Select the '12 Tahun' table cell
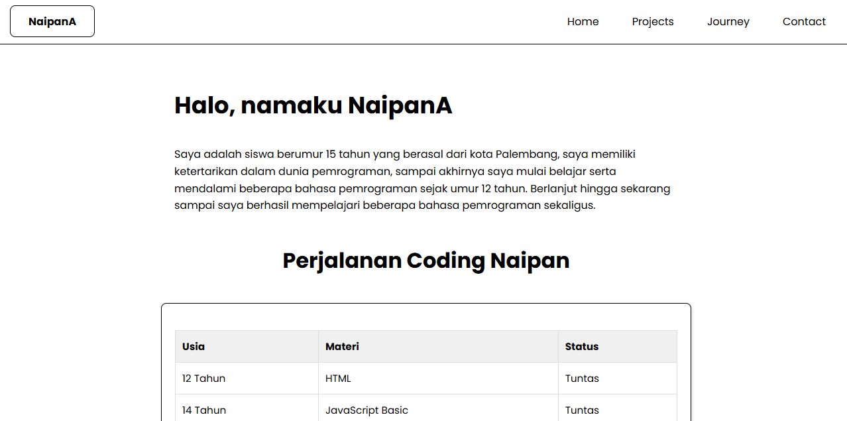847x421 pixels. tap(203, 378)
